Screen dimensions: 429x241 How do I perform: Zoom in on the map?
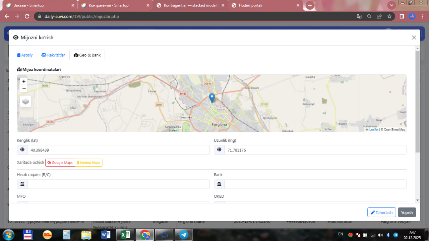[x=24, y=81]
